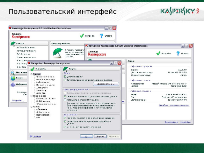Open the globe Сервис section in the Защита работает window

click(19, 78)
